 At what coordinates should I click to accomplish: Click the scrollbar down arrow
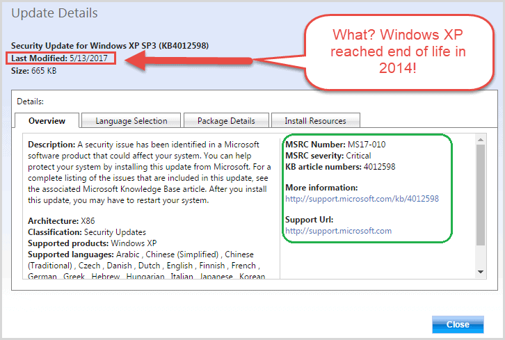(481, 272)
